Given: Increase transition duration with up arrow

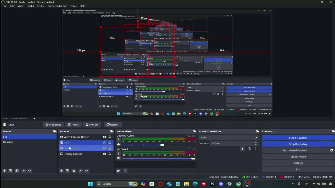Looking at the screenshot, I should (256, 142).
